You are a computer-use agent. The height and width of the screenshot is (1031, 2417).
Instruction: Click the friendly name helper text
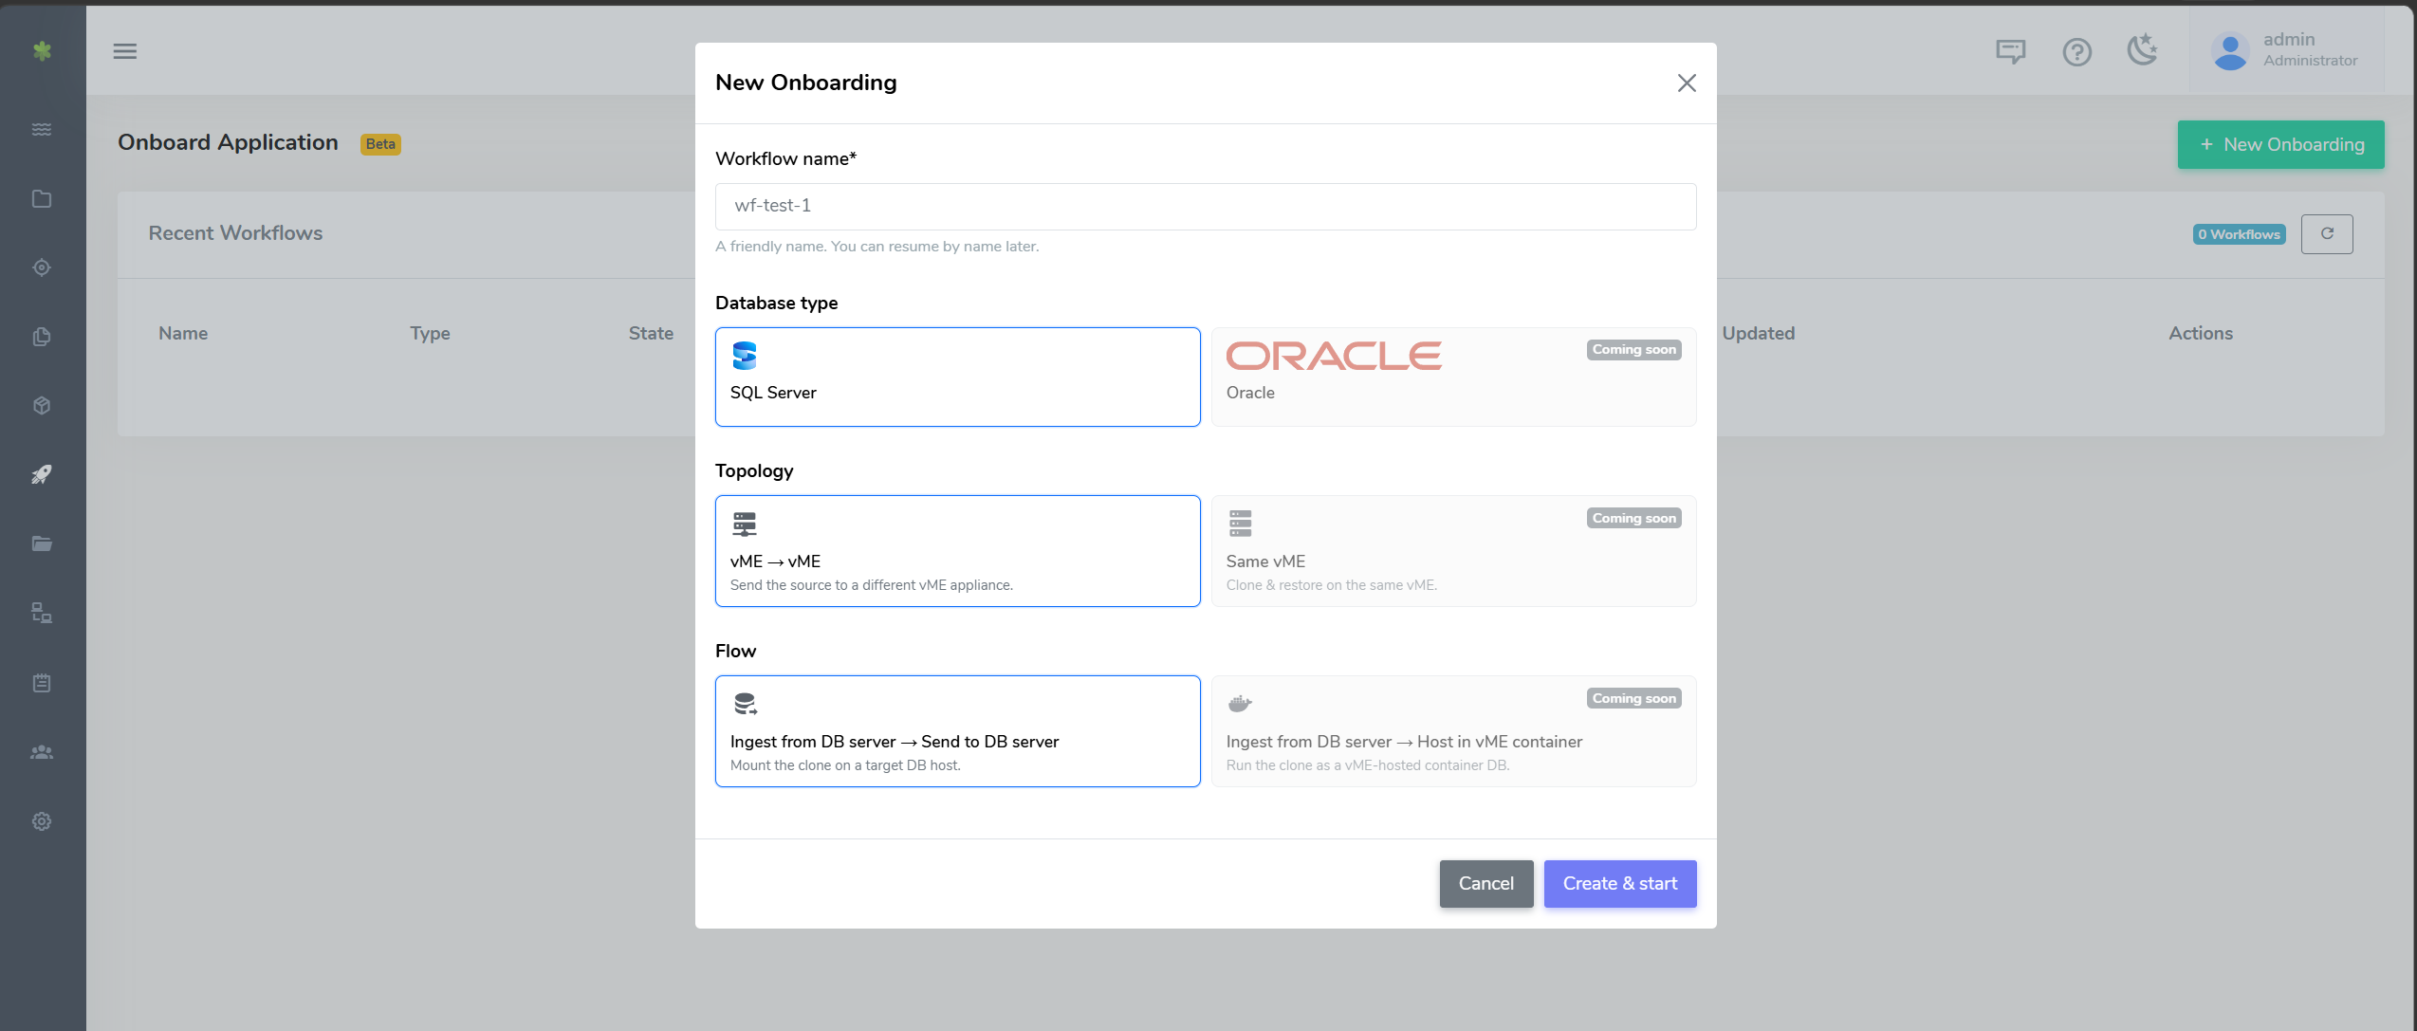(876, 247)
